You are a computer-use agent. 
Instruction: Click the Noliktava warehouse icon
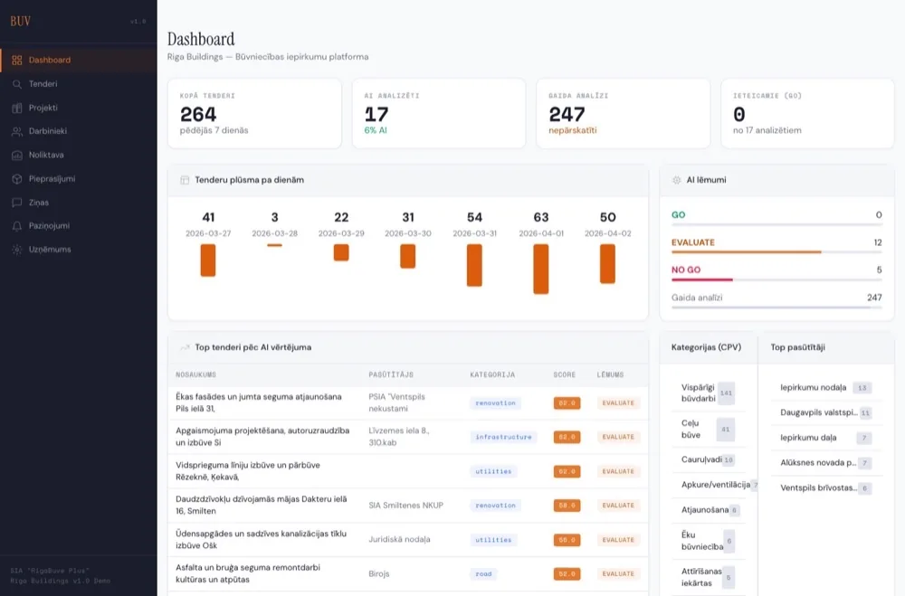click(x=16, y=156)
